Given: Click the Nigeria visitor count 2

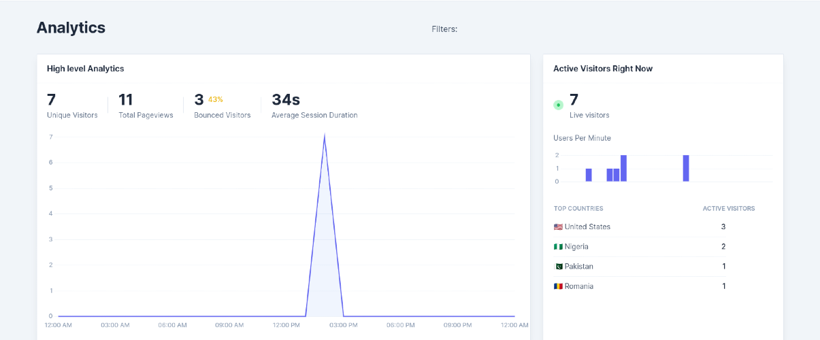Looking at the screenshot, I should tap(723, 246).
